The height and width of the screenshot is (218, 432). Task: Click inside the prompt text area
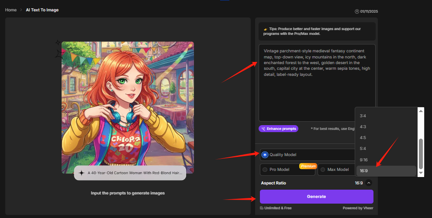[x=317, y=96]
